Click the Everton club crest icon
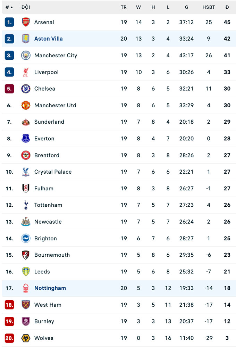 pyautogui.click(x=26, y=139)
